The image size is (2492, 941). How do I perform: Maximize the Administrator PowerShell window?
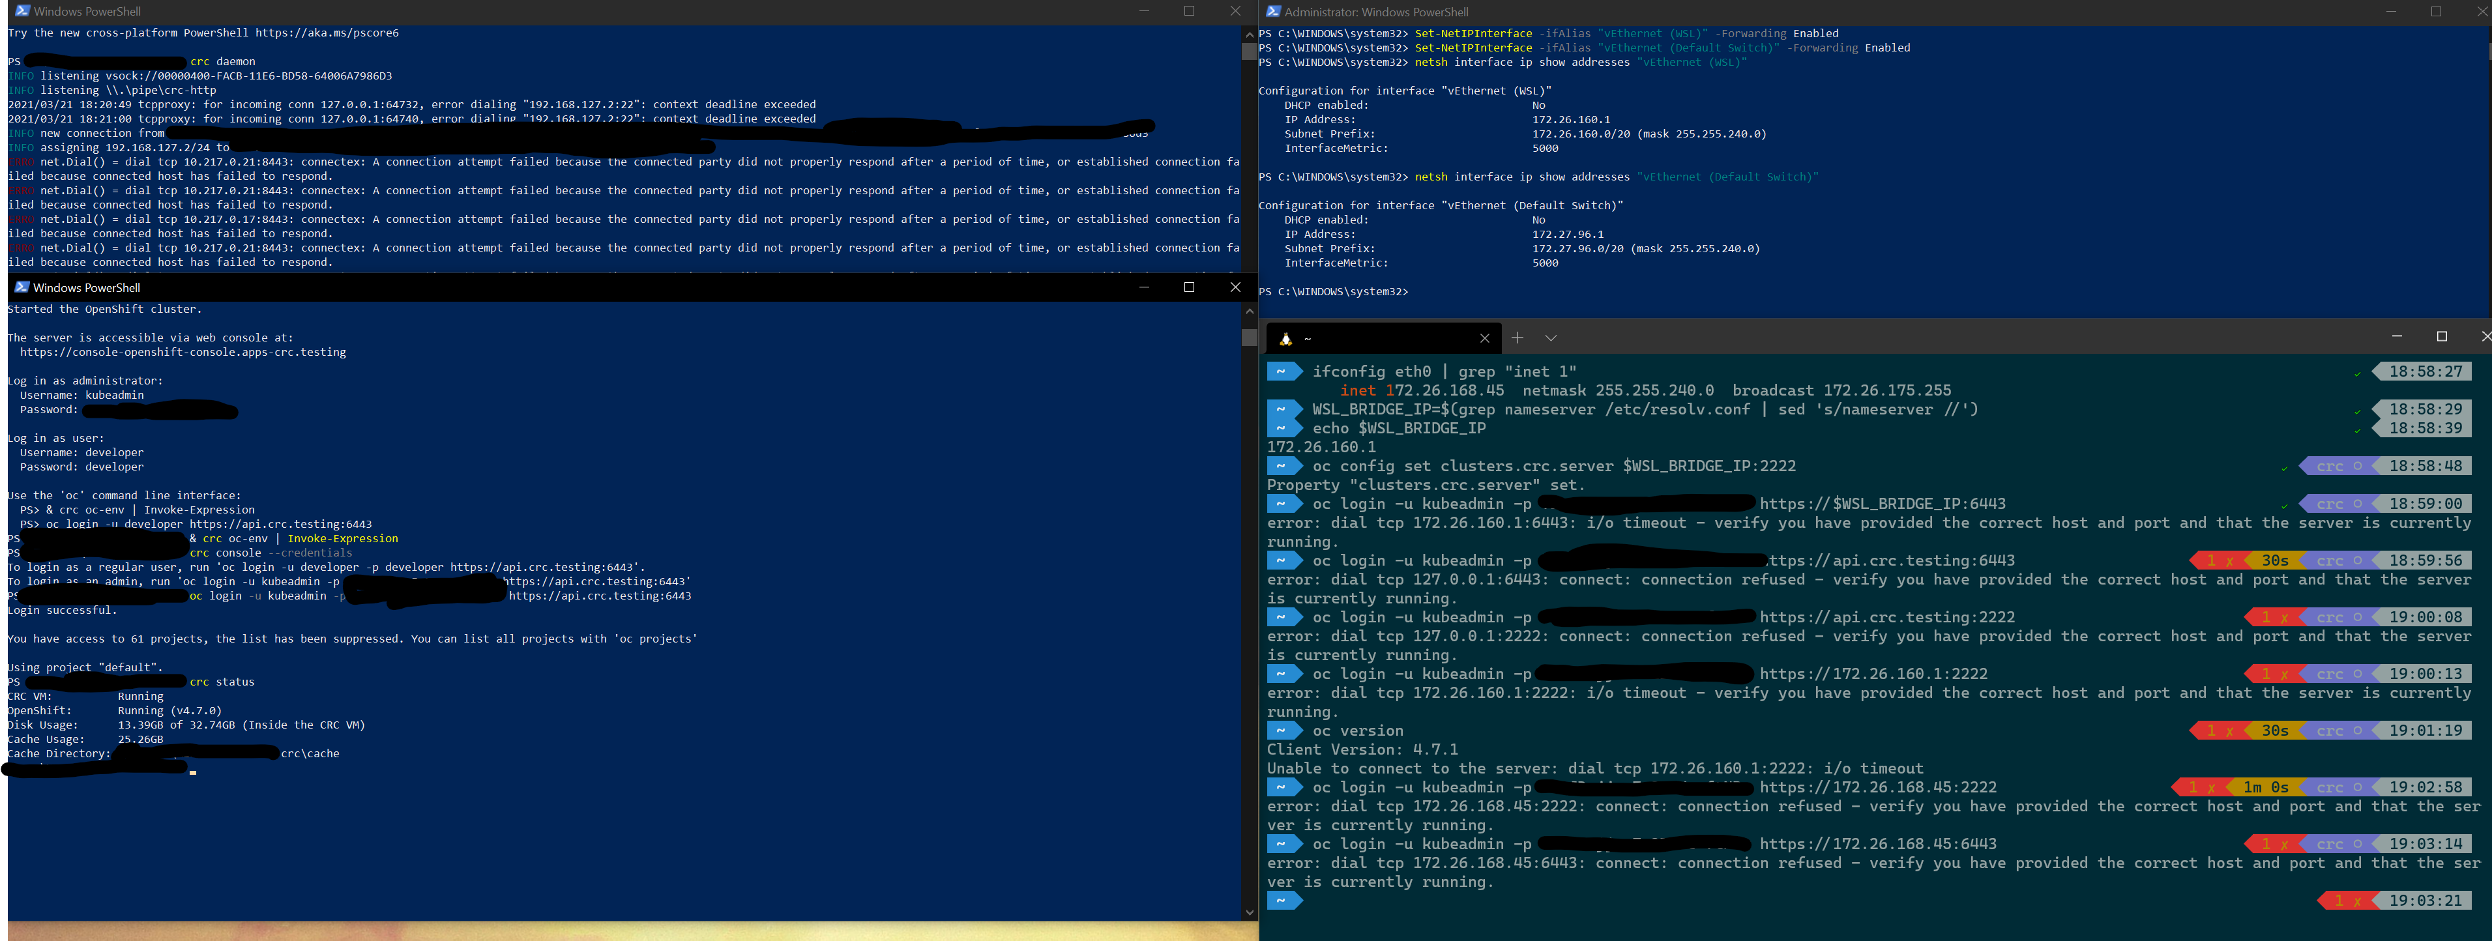(2436, 12)
